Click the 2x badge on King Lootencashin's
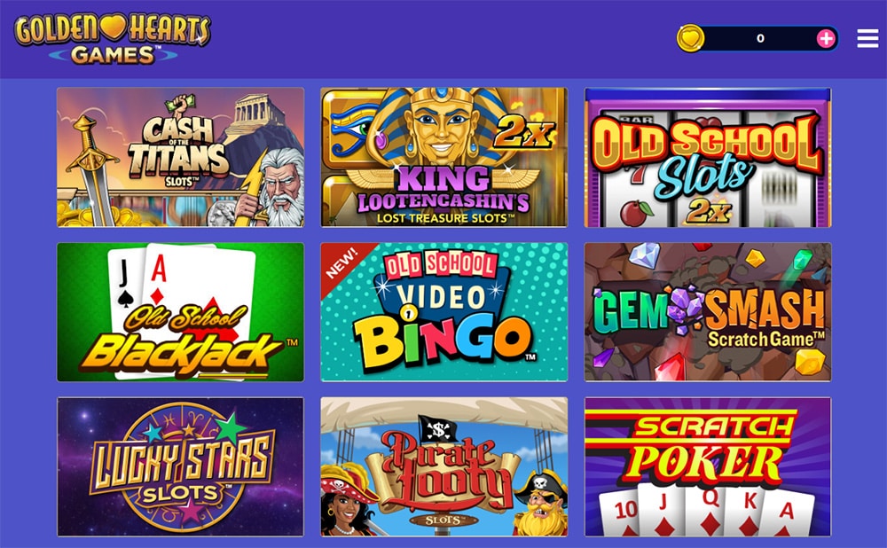The image size is (887, 548). pos(524,132)
